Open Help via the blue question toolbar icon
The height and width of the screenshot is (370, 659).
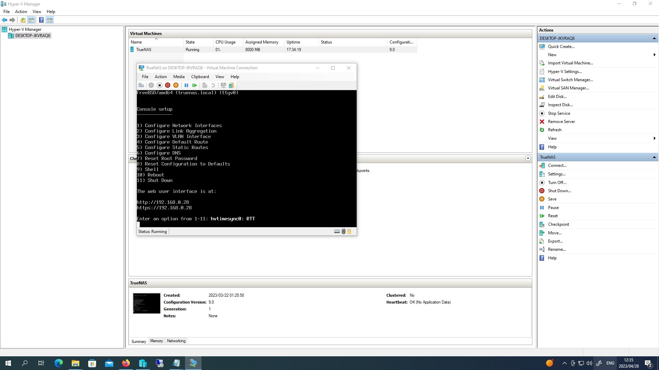click(41, 20)
